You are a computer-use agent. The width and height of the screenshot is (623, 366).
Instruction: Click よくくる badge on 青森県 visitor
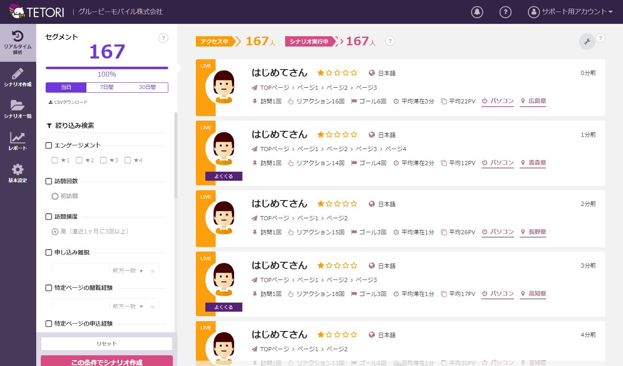(224, 176)
